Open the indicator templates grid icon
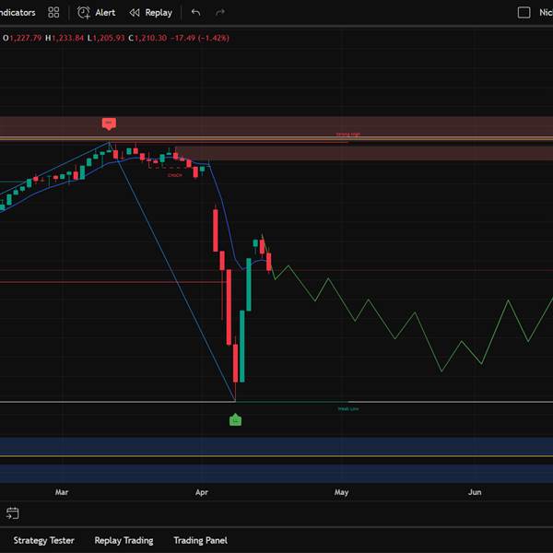 click(x=53, y=13)
